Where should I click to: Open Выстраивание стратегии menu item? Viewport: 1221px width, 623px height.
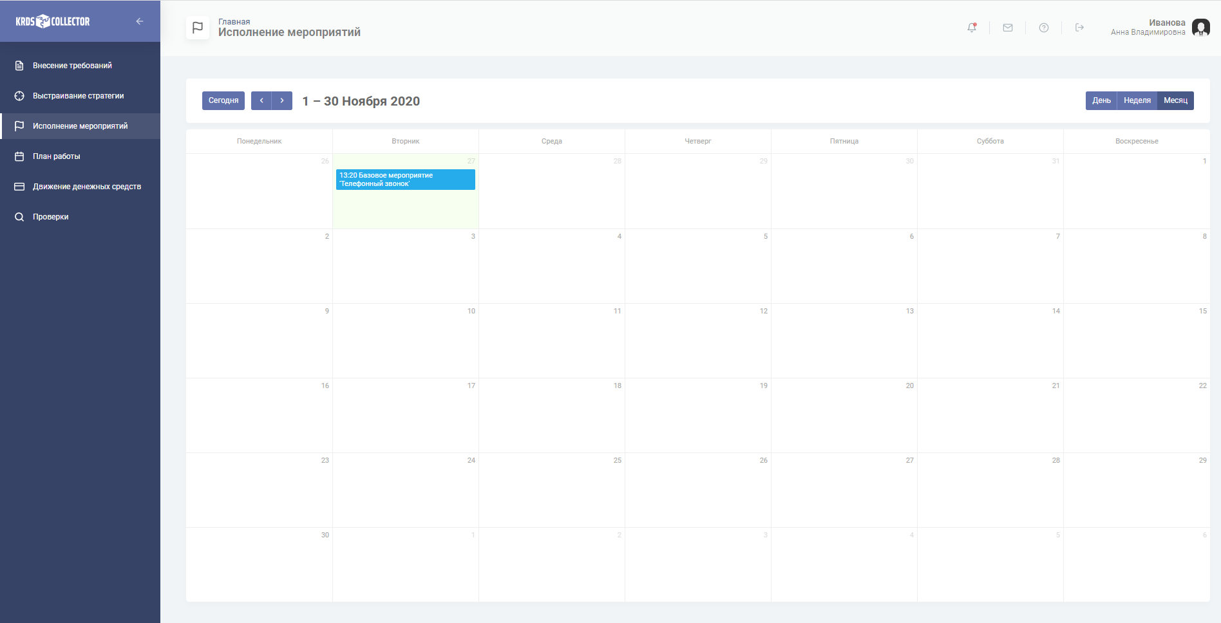point(78,96)
